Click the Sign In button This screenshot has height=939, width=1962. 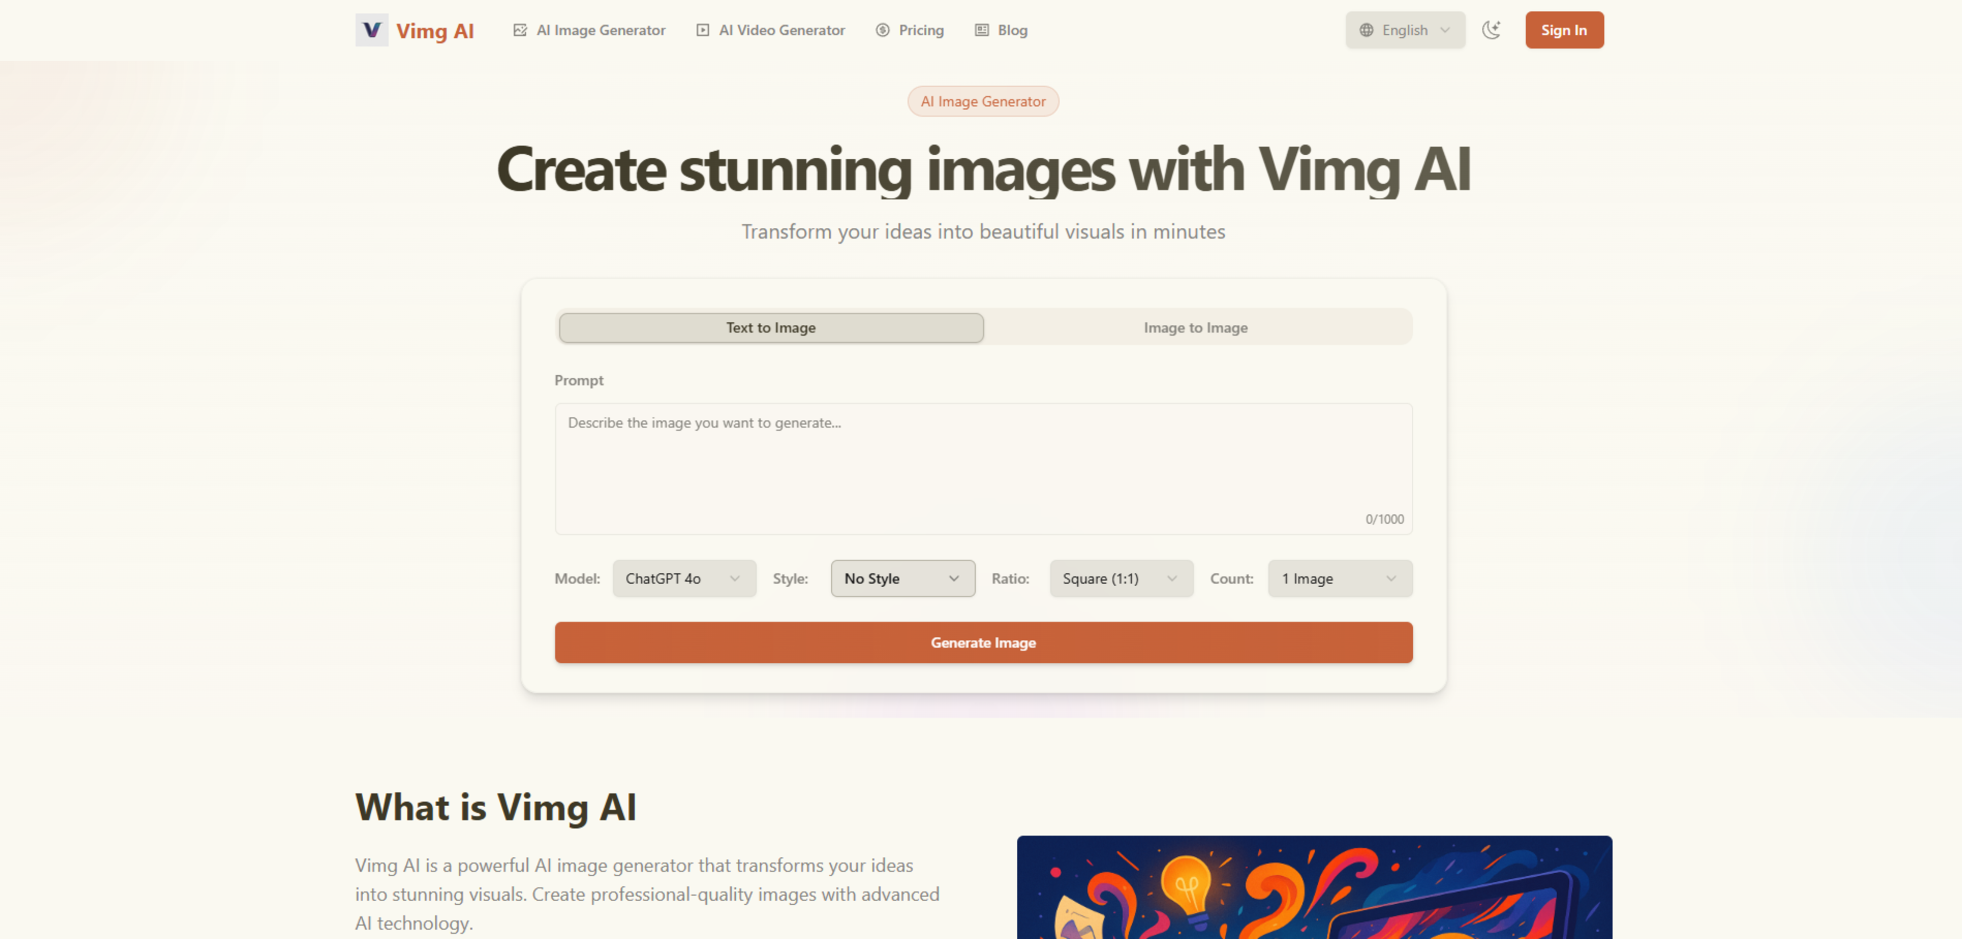pyautogui.click(x=1563, y=31)
